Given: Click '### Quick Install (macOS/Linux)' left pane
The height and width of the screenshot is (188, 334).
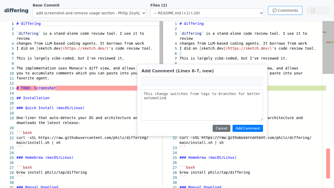Looking at the screenshot, I should (50, 108).
